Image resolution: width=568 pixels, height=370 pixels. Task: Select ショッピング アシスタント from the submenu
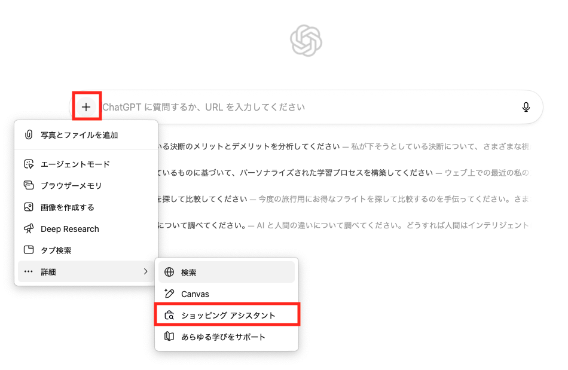pyautogui.click(x=228, y=316)
